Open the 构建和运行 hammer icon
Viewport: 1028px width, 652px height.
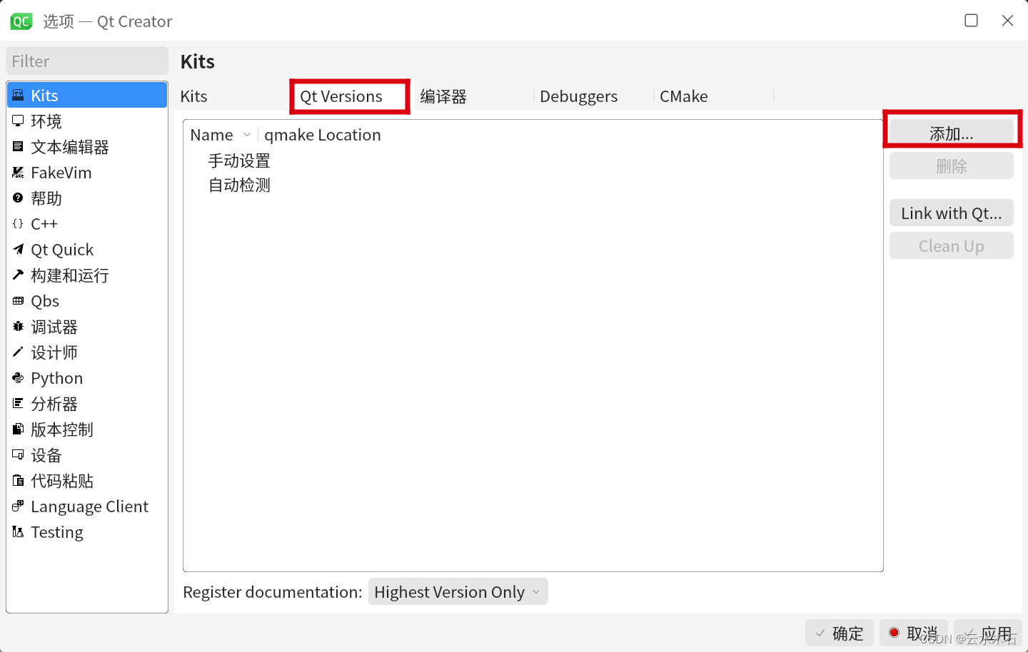(x=18, y=275)
